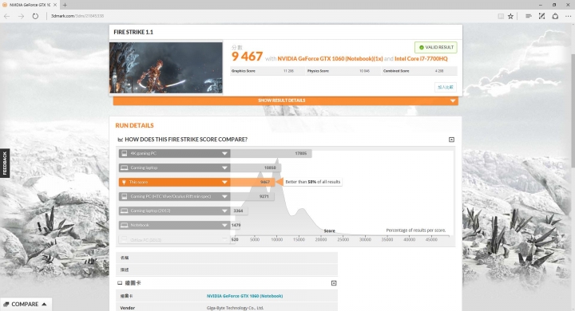Click the VALID RESULT badge
575x311 pixels.
click(x=436, y=47)
